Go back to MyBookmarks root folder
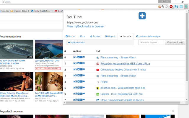Viewport: 189px width, 118px height. (76, 42)
